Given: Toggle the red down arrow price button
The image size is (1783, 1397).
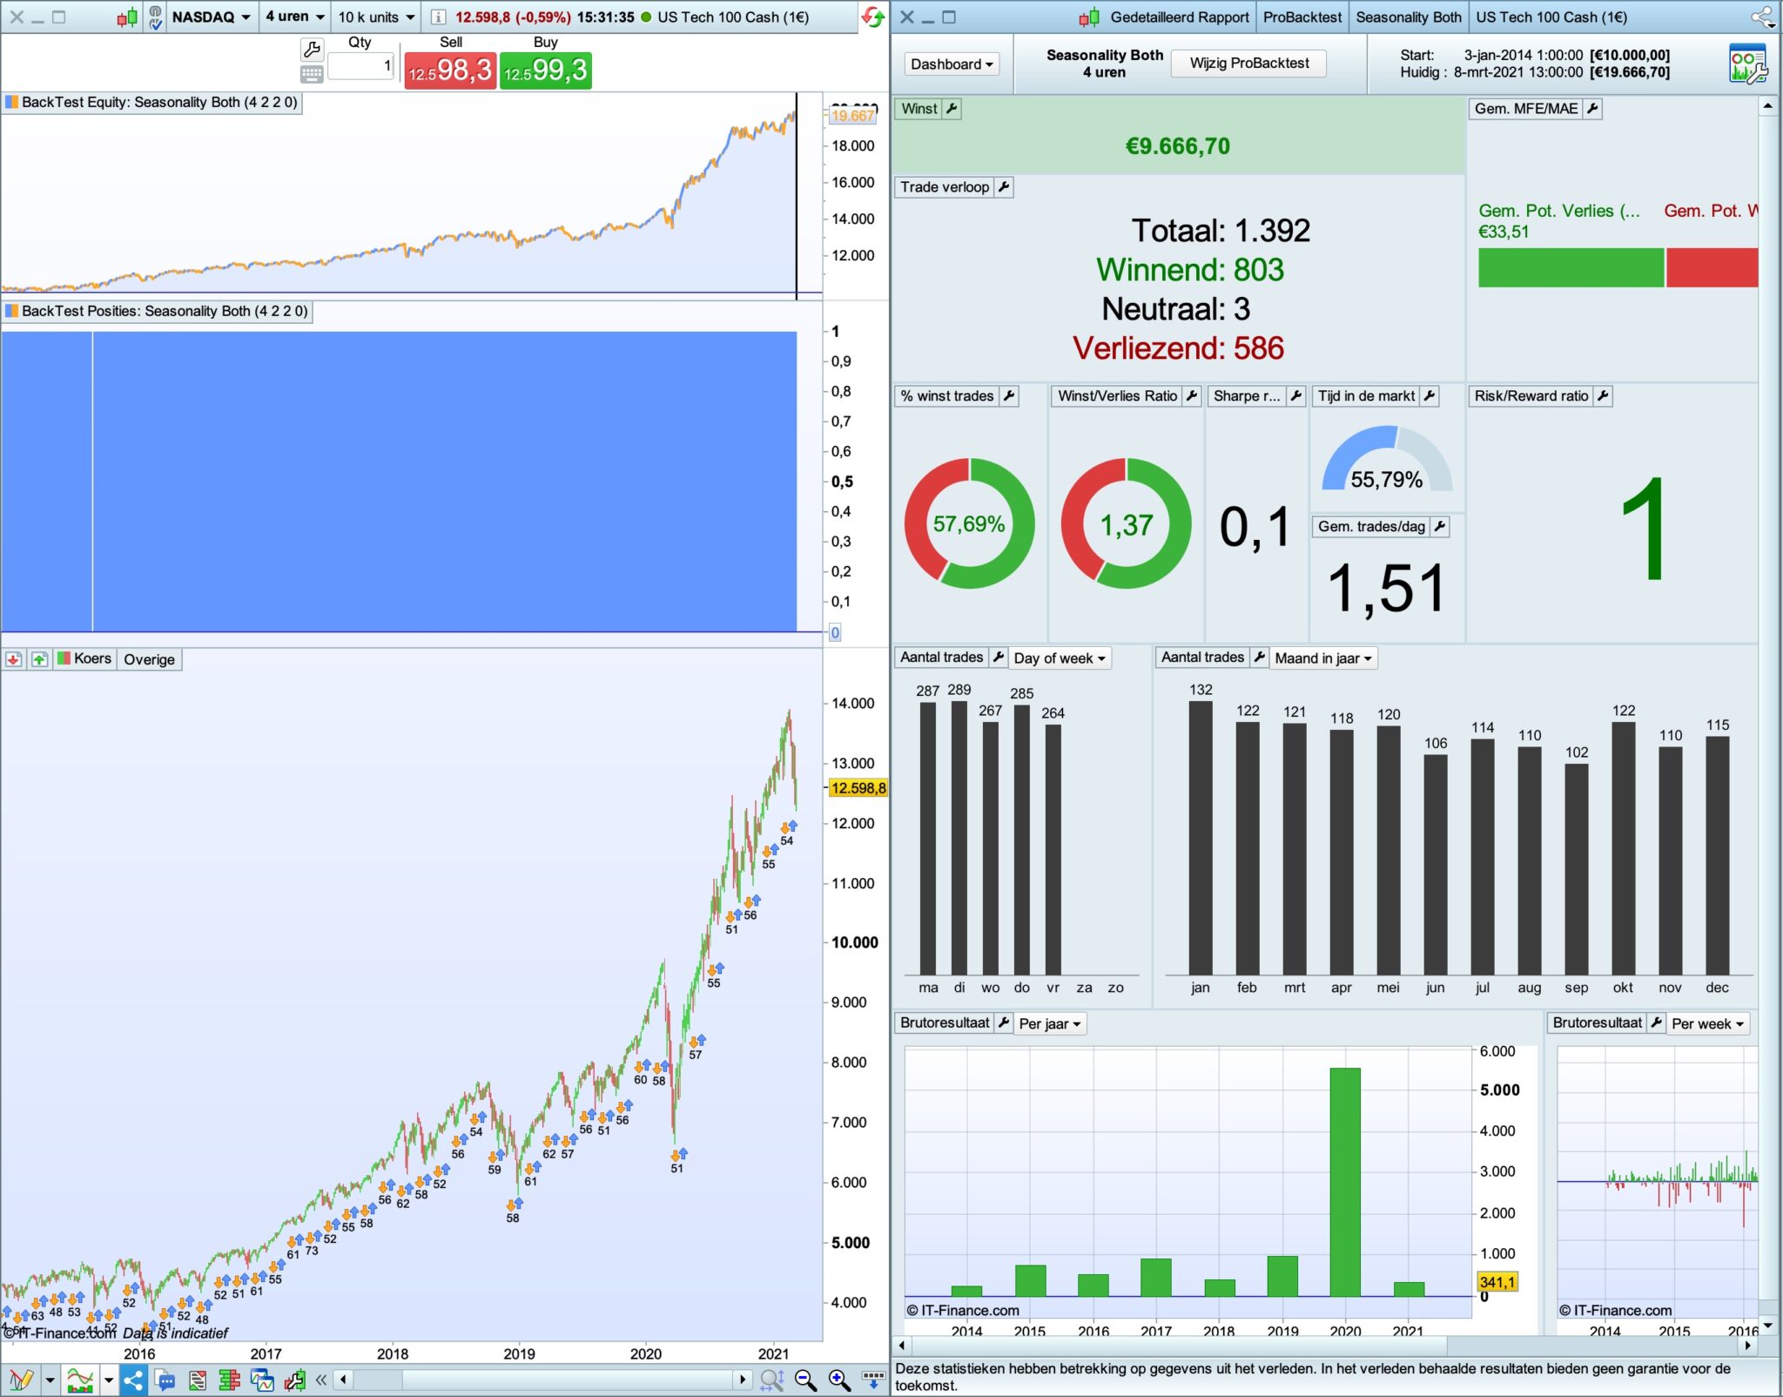Looking at the screenshot, I should 13,659.
